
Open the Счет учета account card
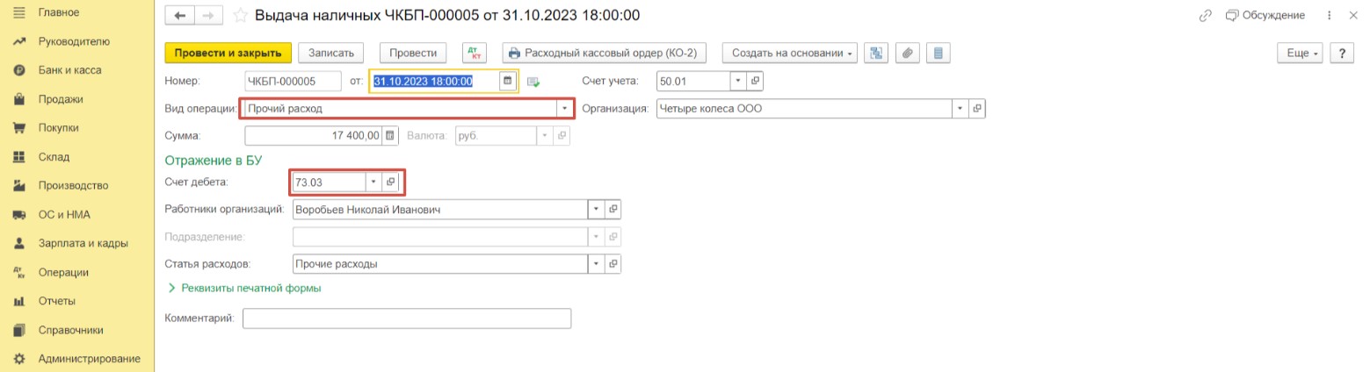(x=755, y=81)
